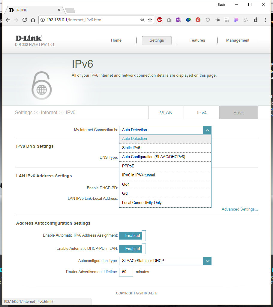This screenshot has height=307, width=273.
Task: Open the Adblock Plus extension icon
Action: click(160, 20)
